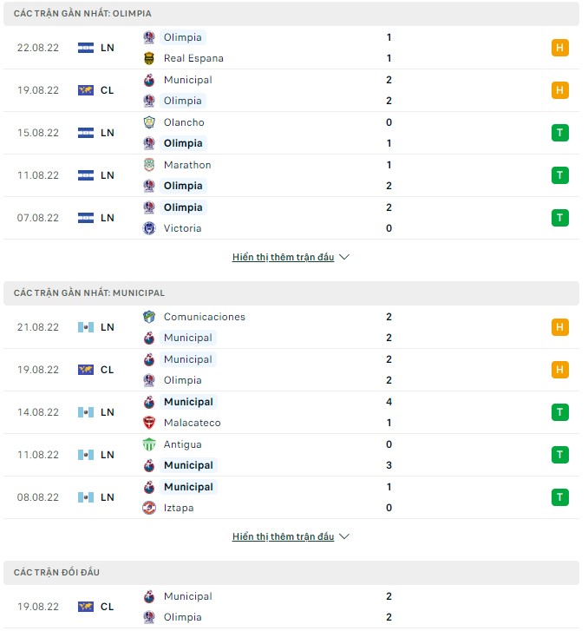The image size is (588, 631).
Task: Expand more Municipal matches with the chevron
Action: [x=344, y=537]
